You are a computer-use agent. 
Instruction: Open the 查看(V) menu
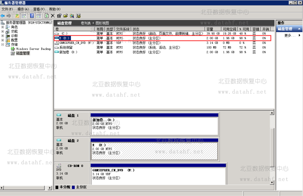pos(39,9)
